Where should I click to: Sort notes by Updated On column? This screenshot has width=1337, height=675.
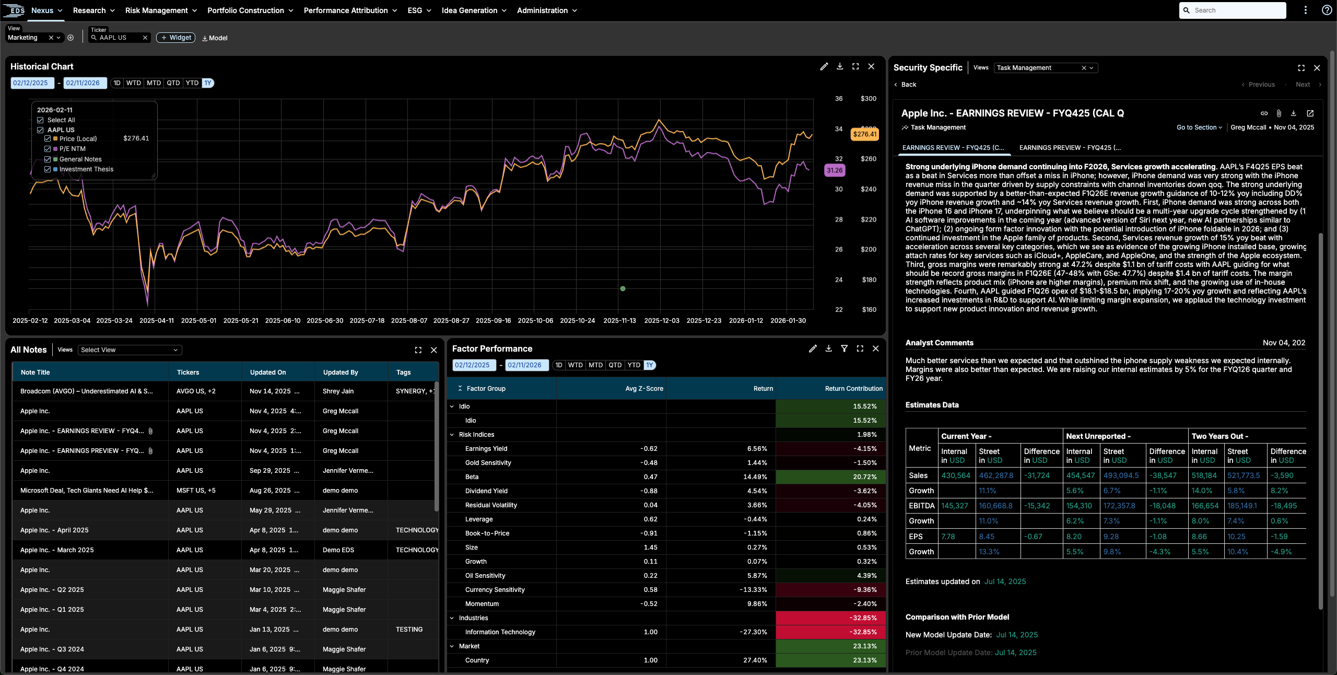coord(268,373)
